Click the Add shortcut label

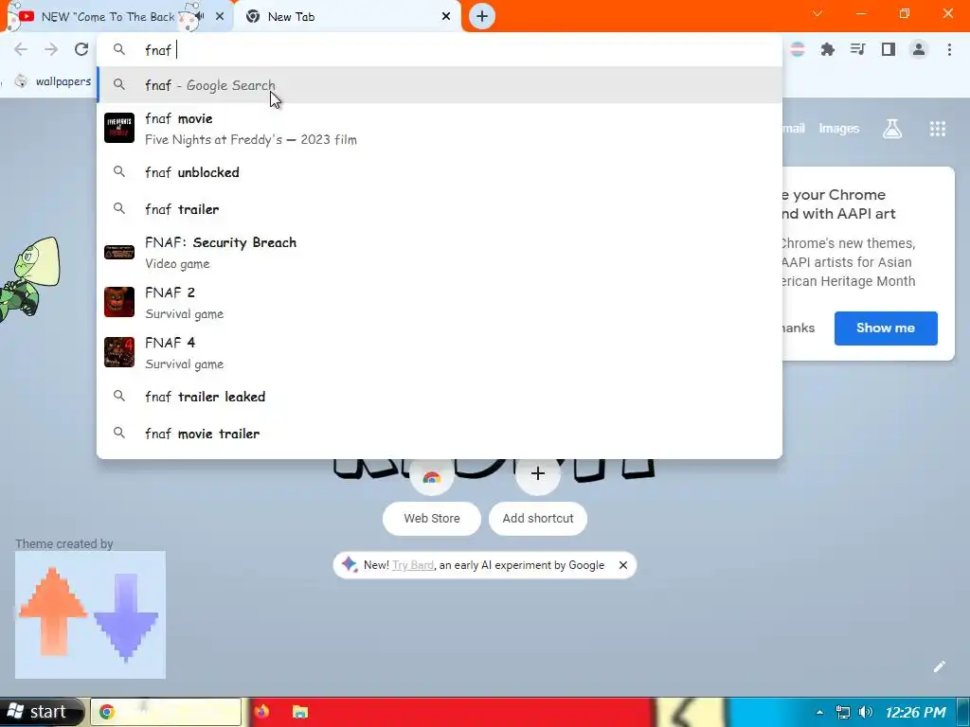pos(538,518)
